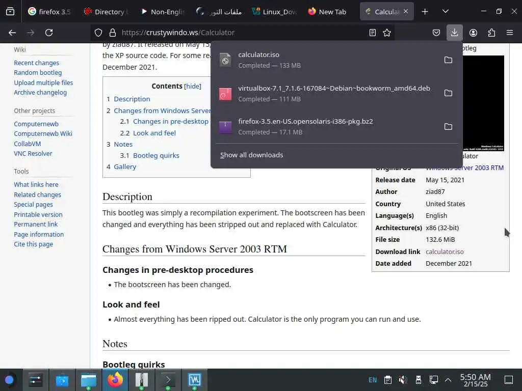Close the Calculator tab
This screenshot has width=522, height=391.
pos(405,12)
